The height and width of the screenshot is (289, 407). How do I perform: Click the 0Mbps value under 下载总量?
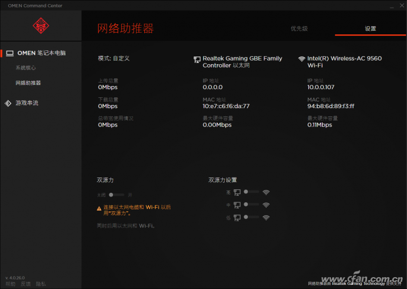108,106
